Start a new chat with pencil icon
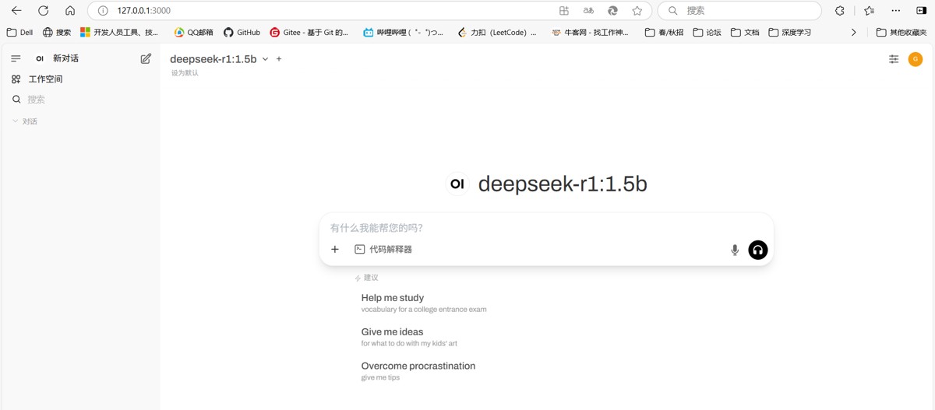The image size is (935, 410). point(146,58)
